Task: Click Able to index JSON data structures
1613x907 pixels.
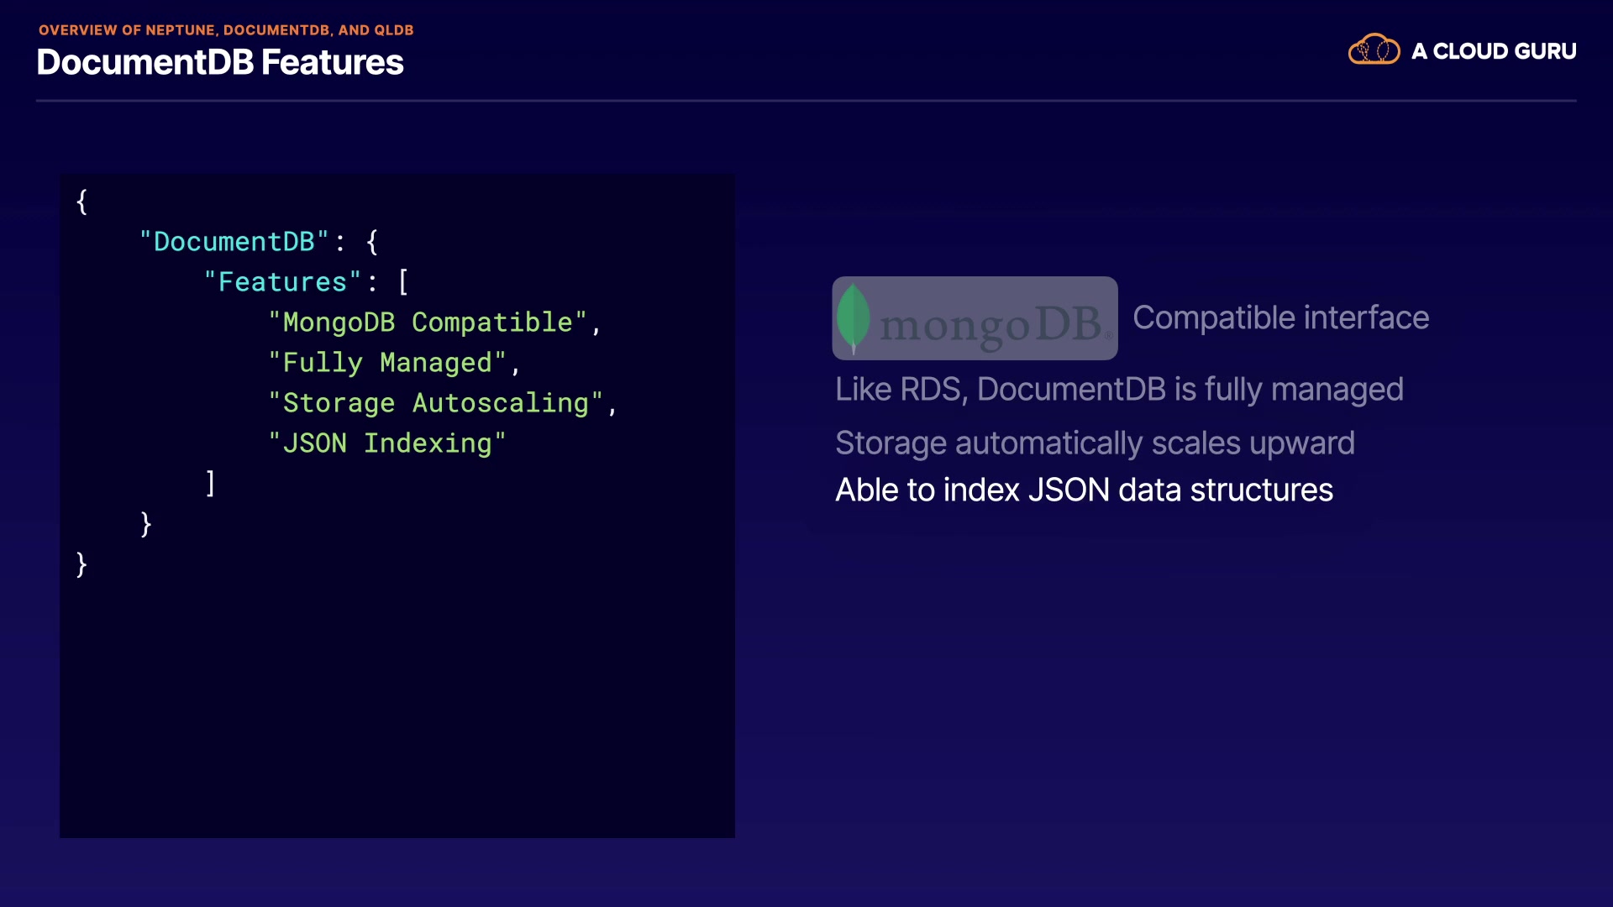Action: point(1084,490)
